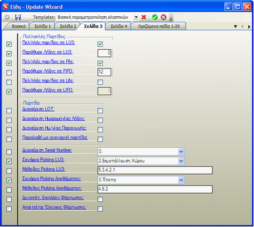Screen dimensions: 254x227
Task: Click the Είδη window app icon
Action: pos(5,7)
